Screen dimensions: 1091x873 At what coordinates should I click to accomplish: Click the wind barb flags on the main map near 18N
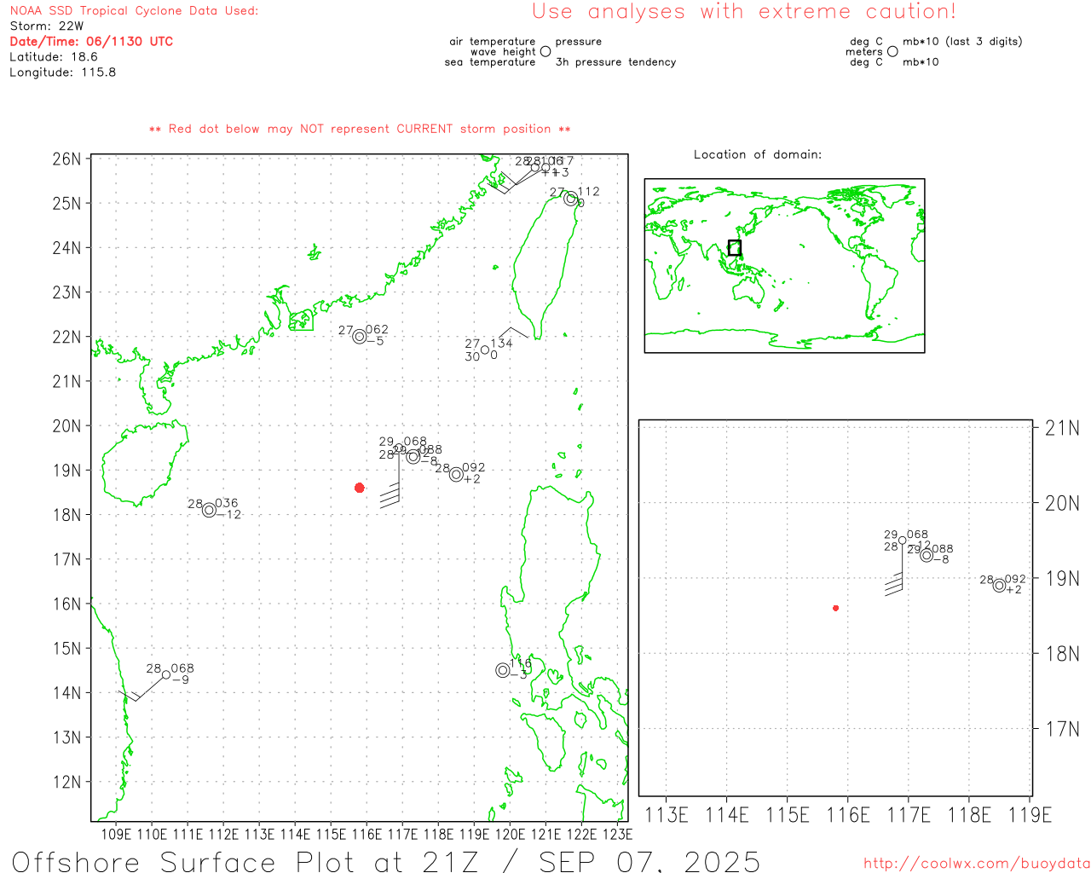(390, 495)
